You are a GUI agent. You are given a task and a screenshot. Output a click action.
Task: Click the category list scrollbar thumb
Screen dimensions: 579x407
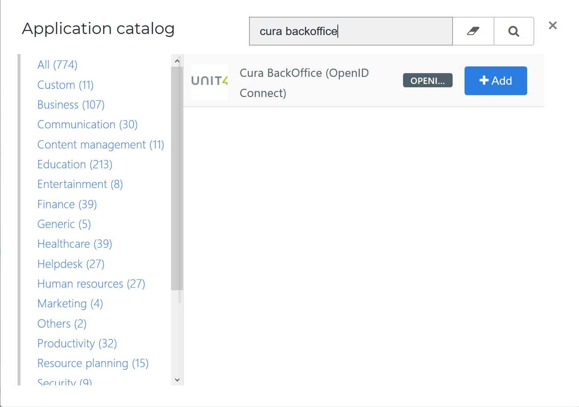[177, 178]
